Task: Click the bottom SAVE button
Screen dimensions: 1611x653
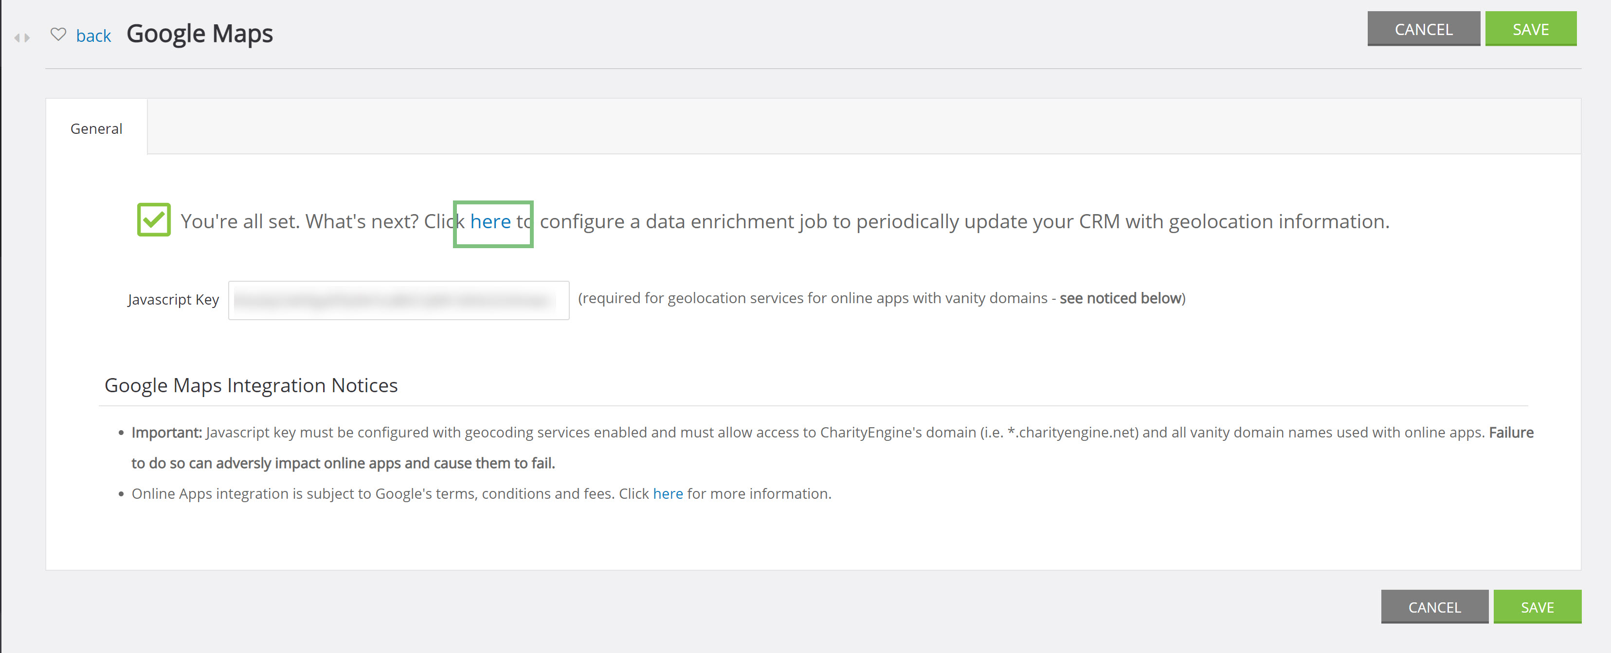Action: 1537,607
